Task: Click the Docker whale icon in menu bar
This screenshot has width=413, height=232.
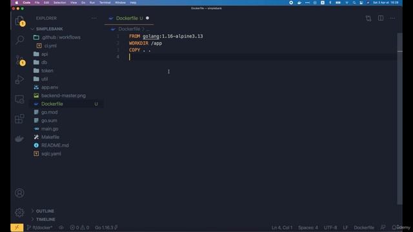Action: pos(299,3)
